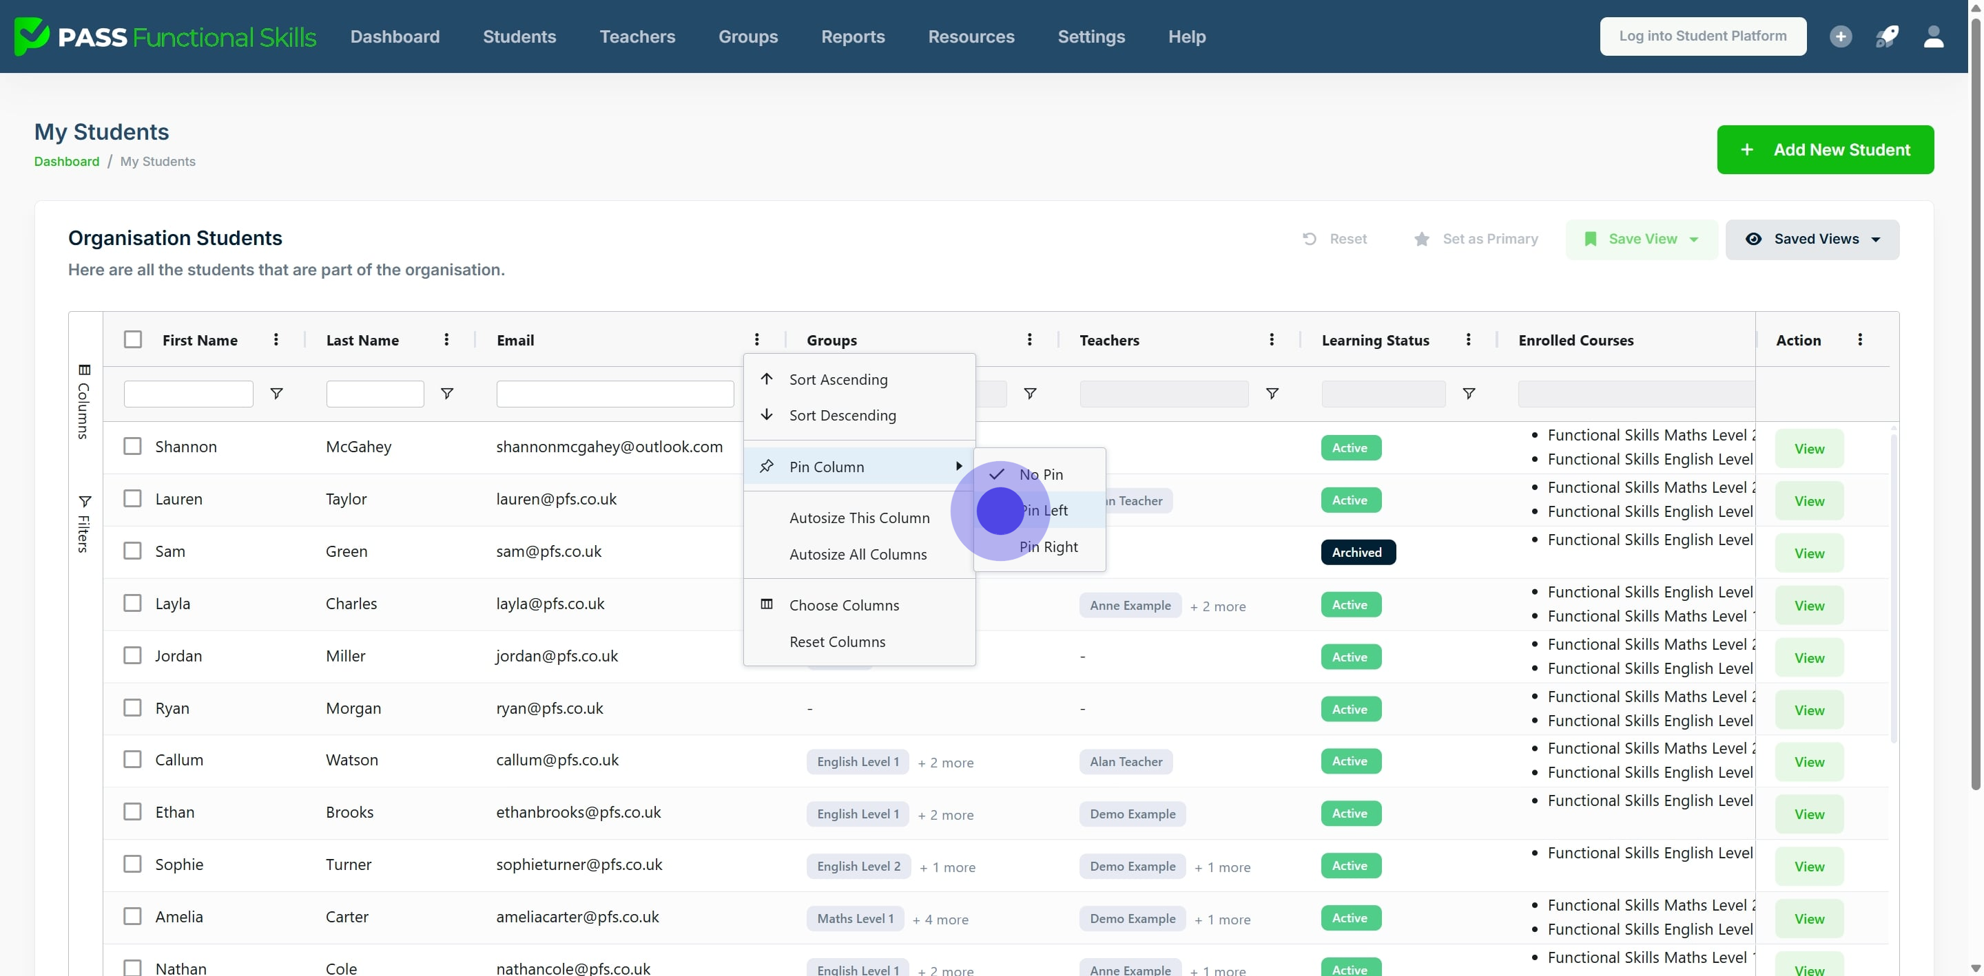
Task: Click View button for Shannon
Action: tap(1808, 449)
